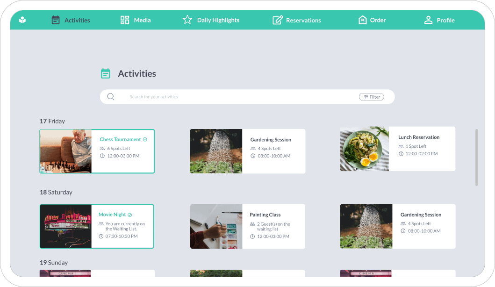Open the Lunch Reservation food thumbnail

(x=364, y=149)
